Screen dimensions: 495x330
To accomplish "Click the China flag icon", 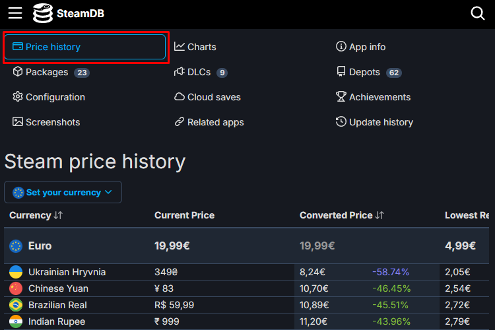I will pos(16,288).
